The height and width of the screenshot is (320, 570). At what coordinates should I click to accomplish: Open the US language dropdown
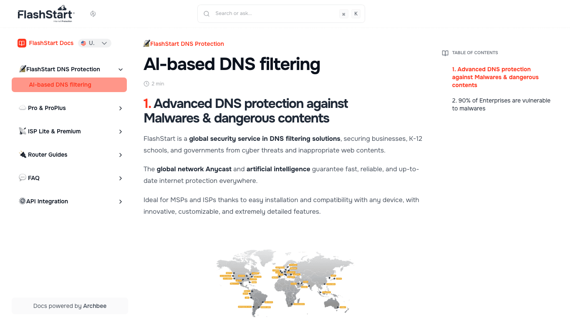coord(95,43)
